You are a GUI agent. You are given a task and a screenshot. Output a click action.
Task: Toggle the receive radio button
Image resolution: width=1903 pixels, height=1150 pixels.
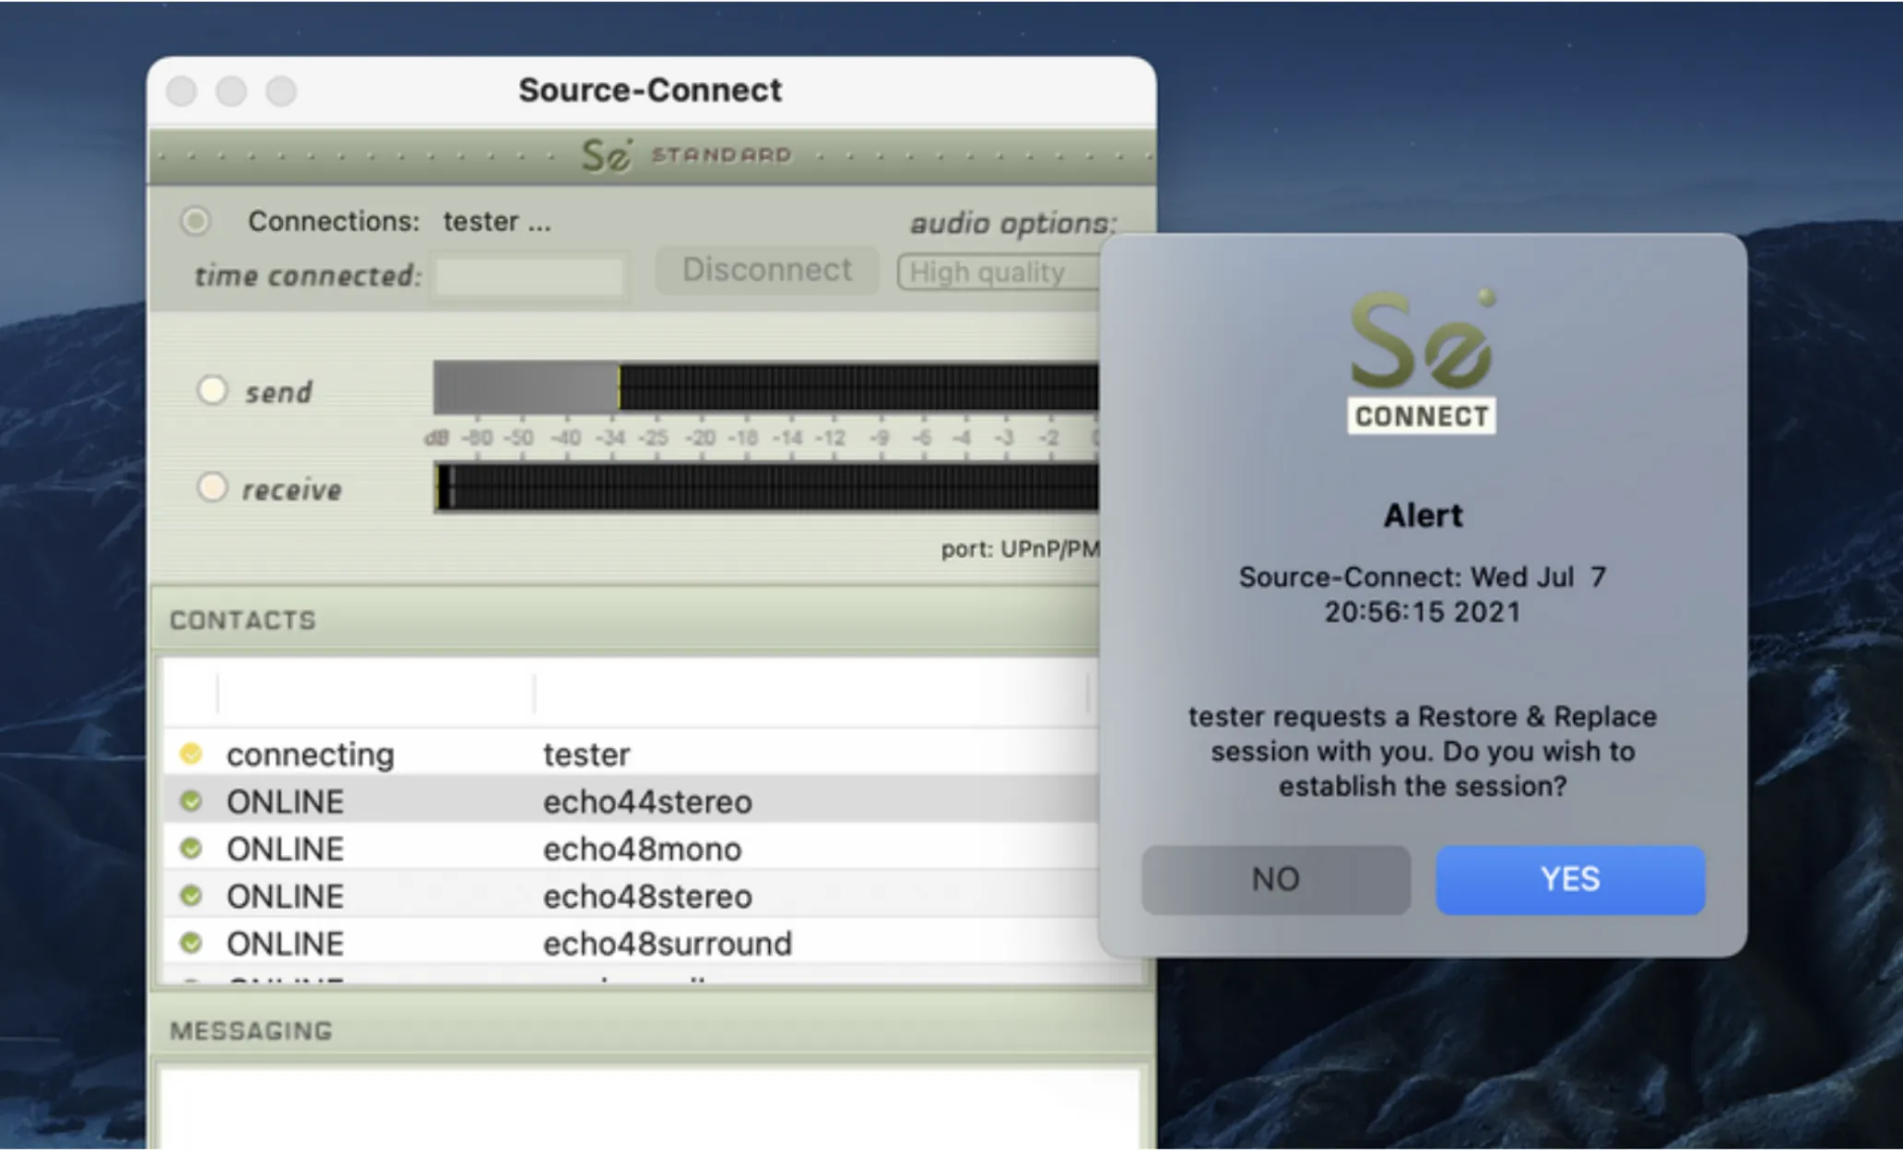[212, 487]
